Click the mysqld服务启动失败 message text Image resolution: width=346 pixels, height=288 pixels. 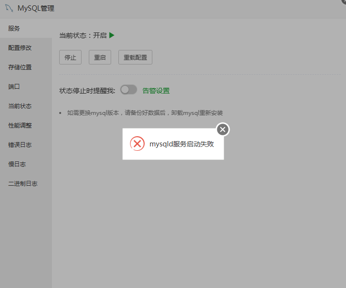182,144
